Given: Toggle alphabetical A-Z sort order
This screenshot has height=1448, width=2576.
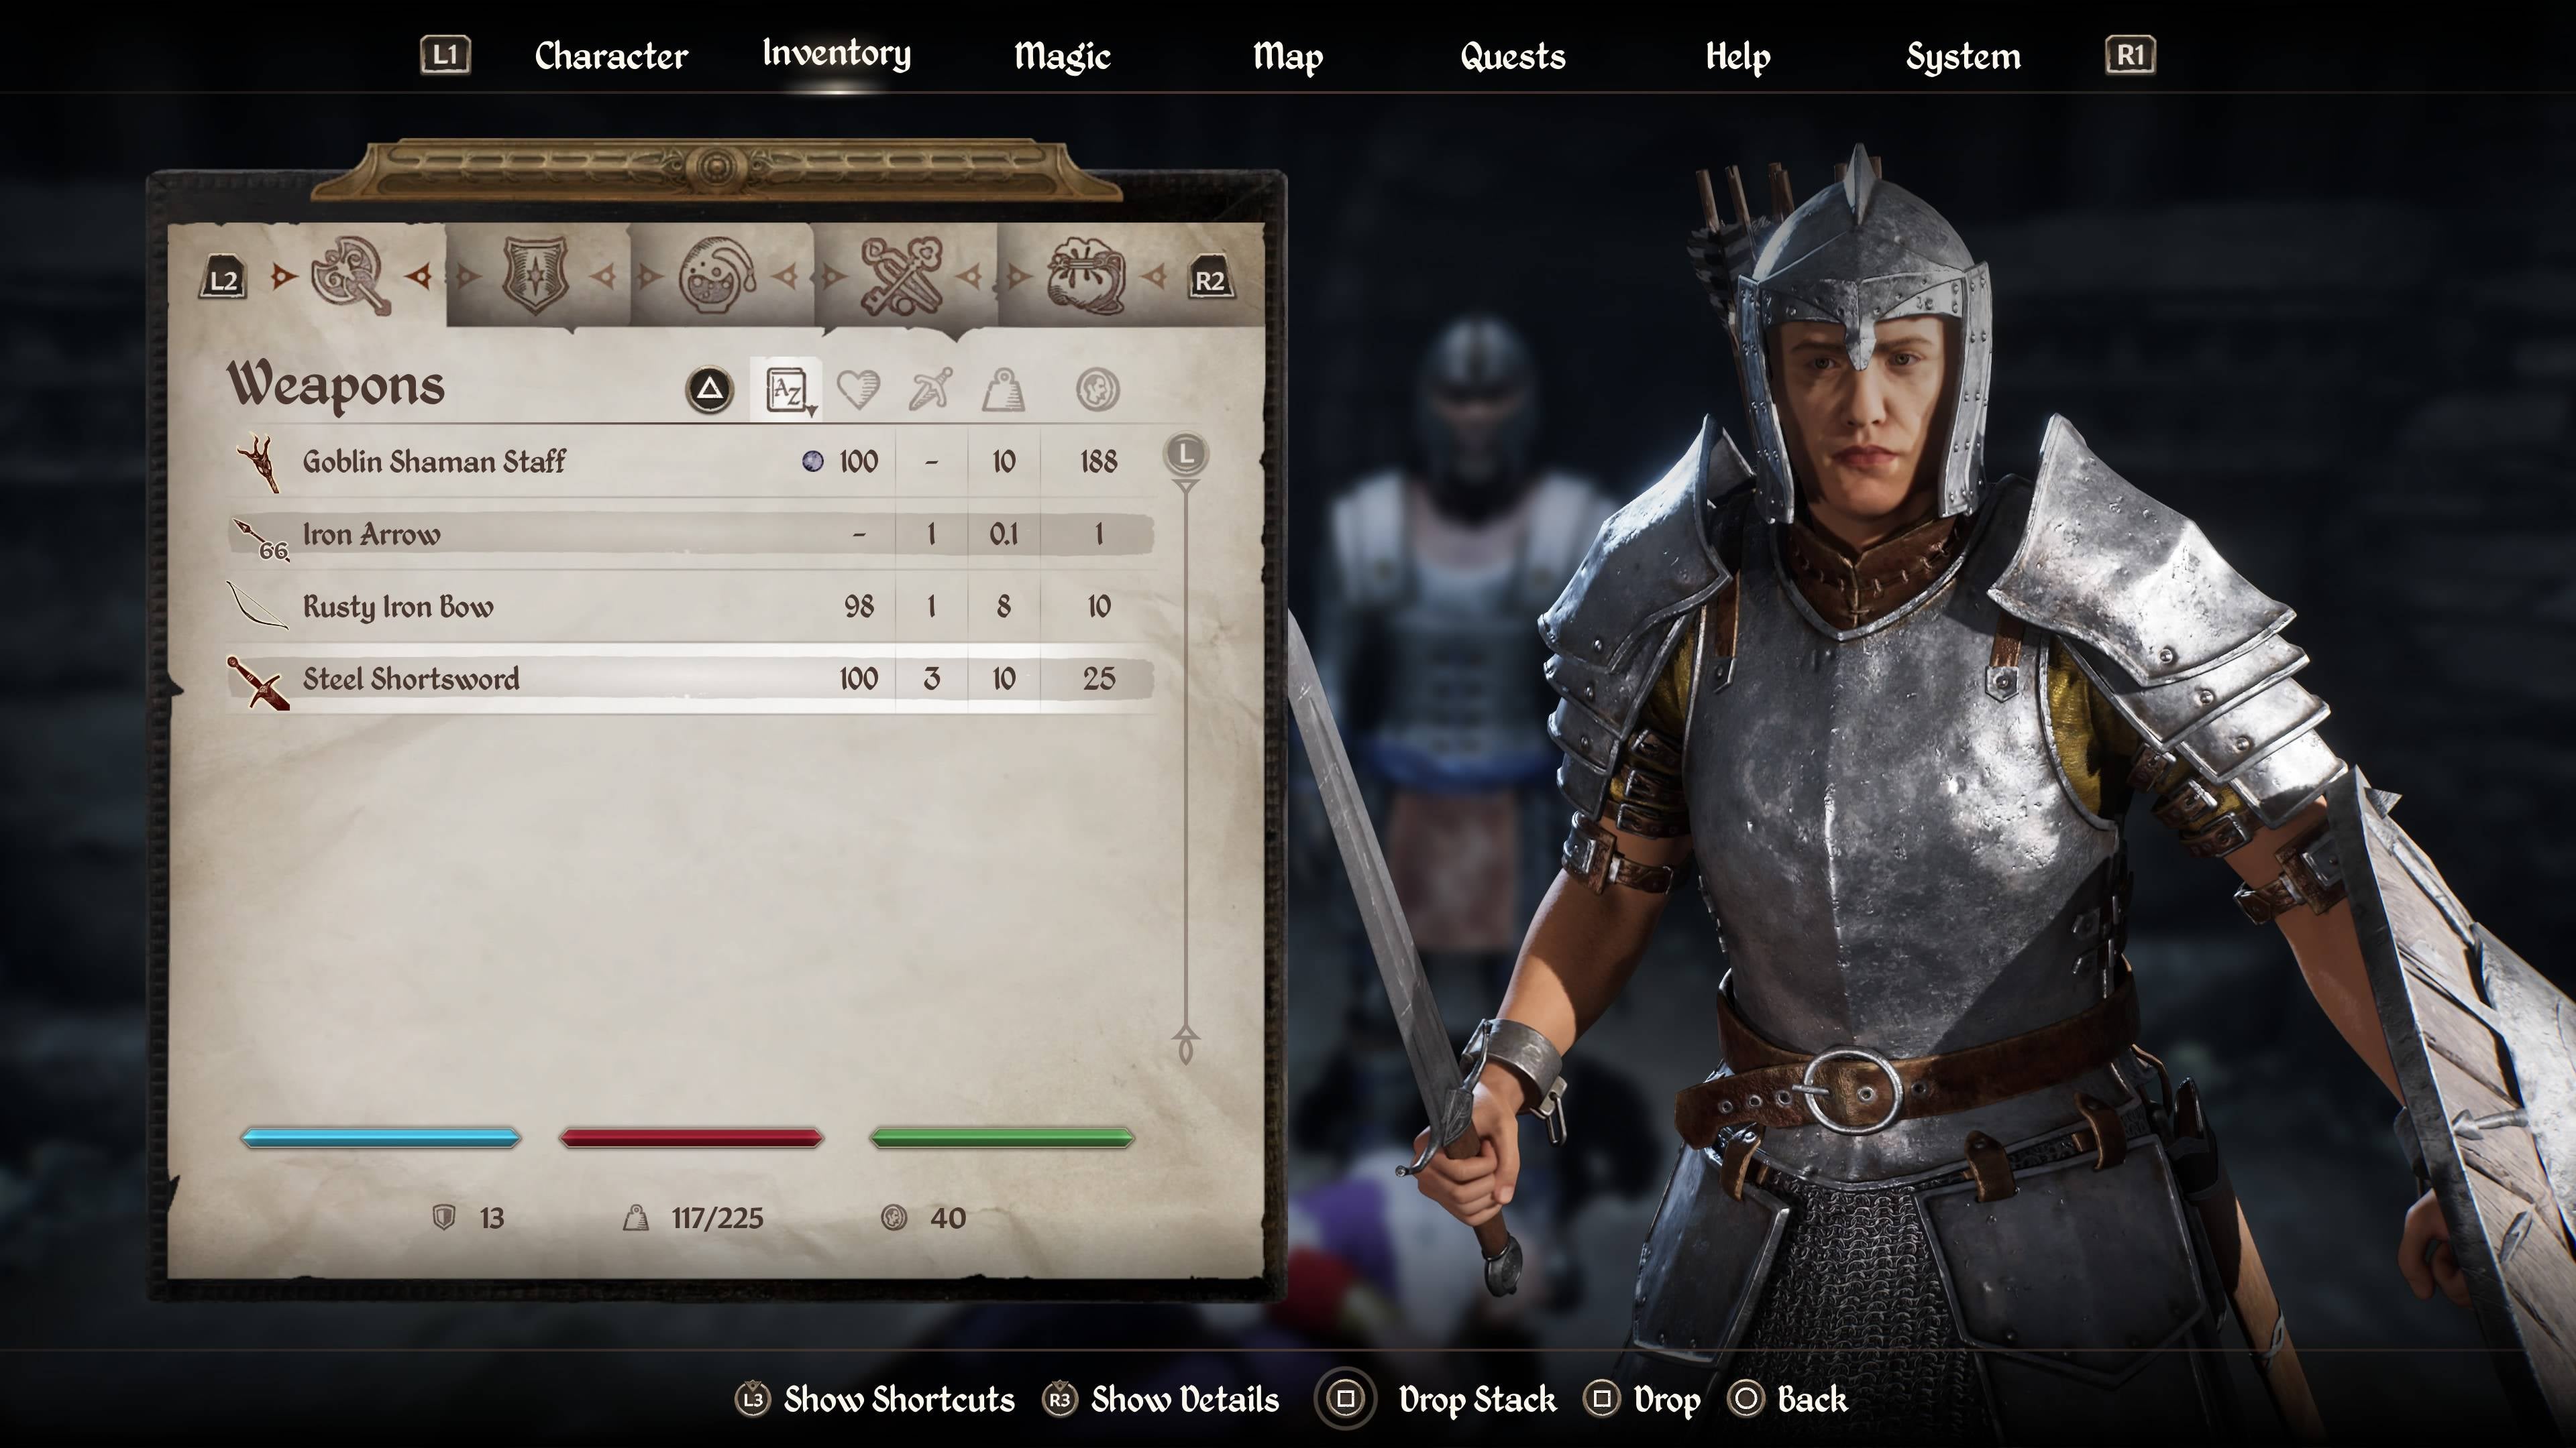Looking at the screenshot, I should pos(787,389).
